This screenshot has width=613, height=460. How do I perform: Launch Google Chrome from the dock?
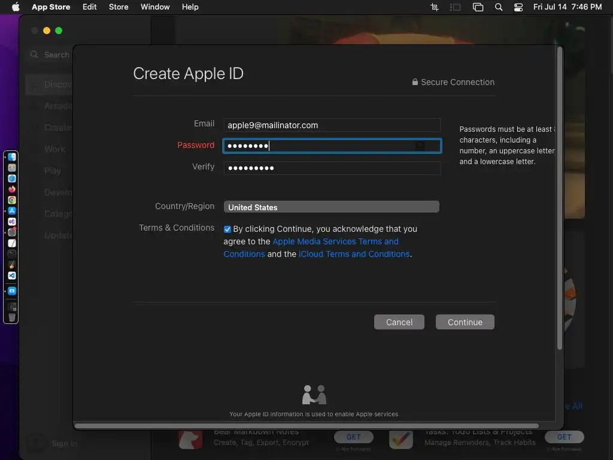pos(12,200)
